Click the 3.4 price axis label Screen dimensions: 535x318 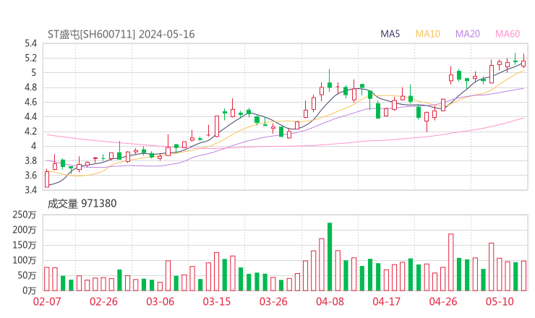(x=30, y=190)
